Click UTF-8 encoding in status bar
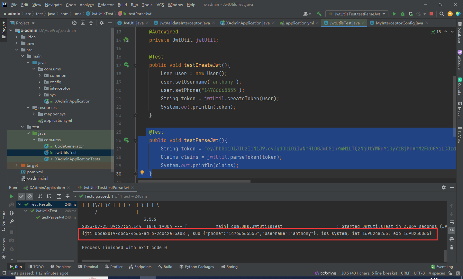Screen dimensions: 463x279 coord(419,273)
